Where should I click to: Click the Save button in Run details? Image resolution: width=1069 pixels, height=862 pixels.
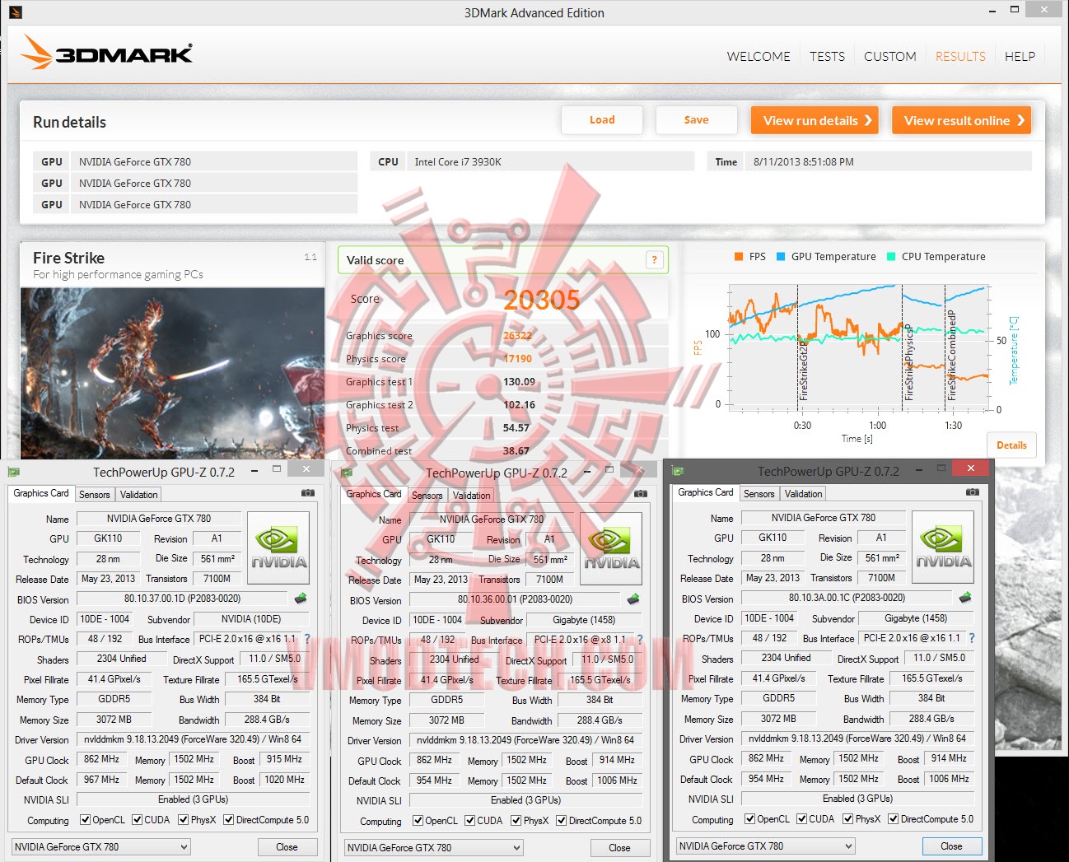[696, 120]
